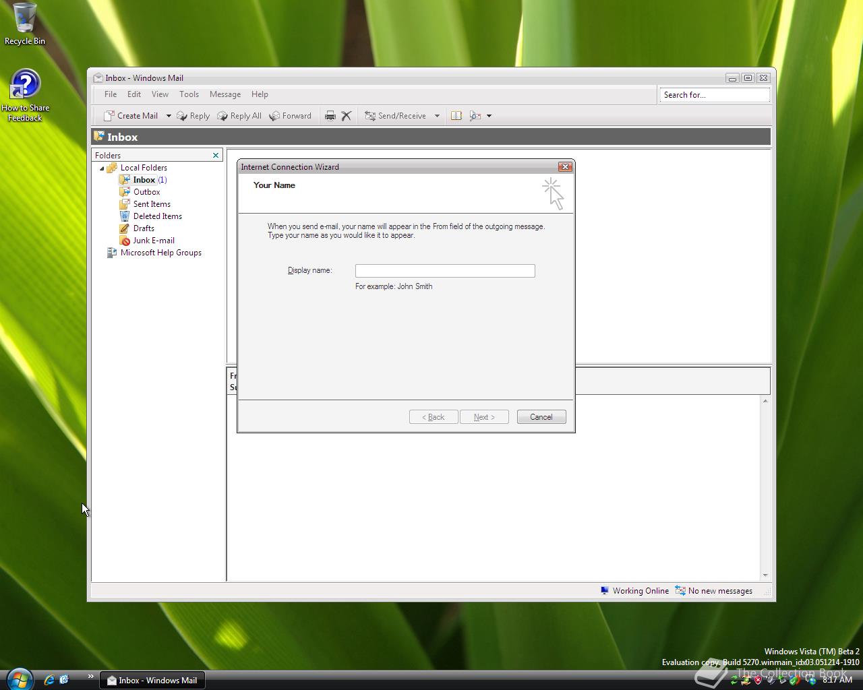This screenshot has height=690, width=863.
Task: Click the Forward toolbar button
Action: coord(291,116)
